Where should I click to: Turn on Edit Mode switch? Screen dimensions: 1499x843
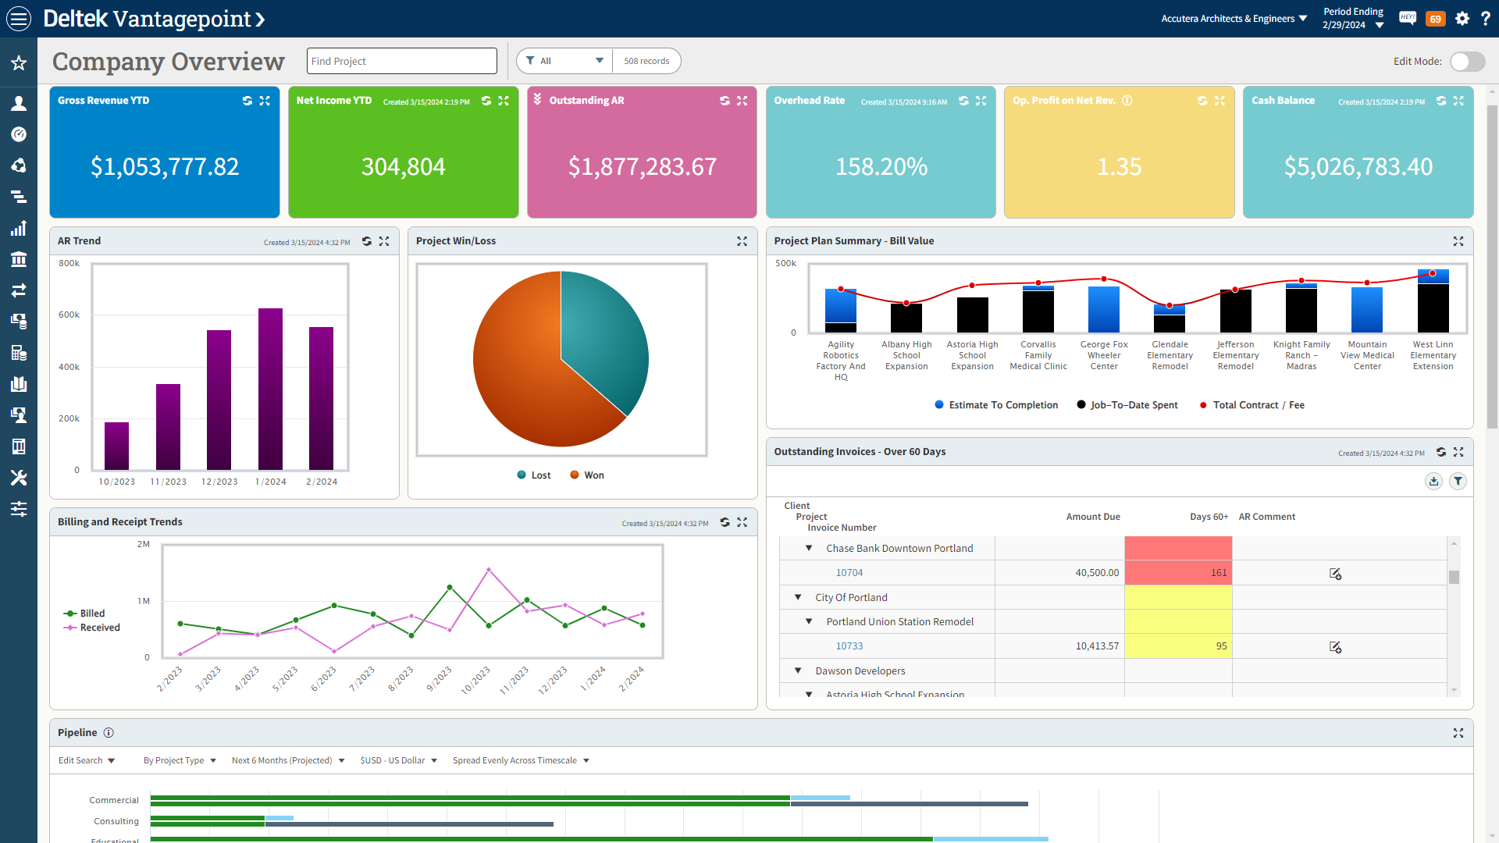(x=1467, y=62)
